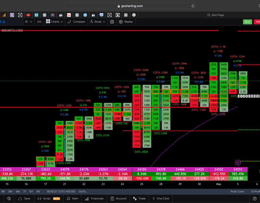Open the blue CI bookmark icon
The image size is (260, 203).
coord(36,15)
